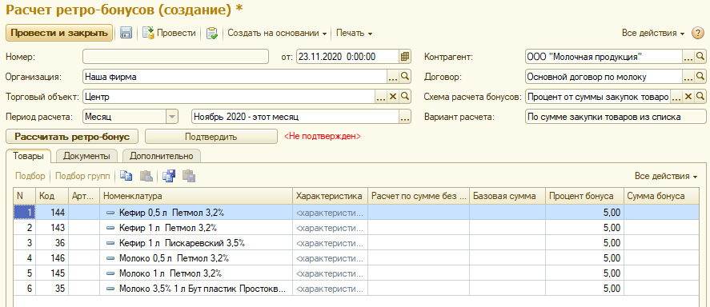Click ellipsis button for Торговый объект

(381, 96)
